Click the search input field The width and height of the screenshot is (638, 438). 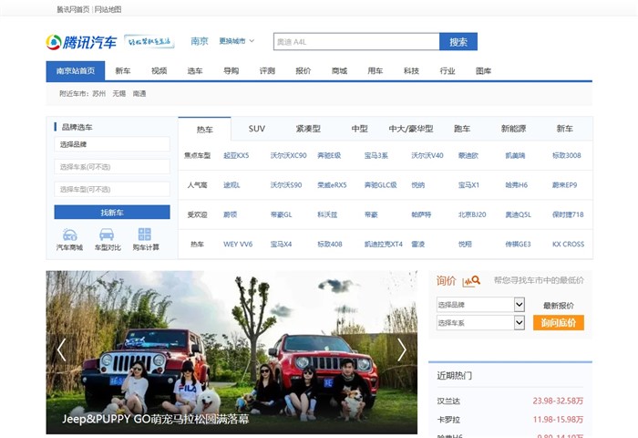[356, 42]
